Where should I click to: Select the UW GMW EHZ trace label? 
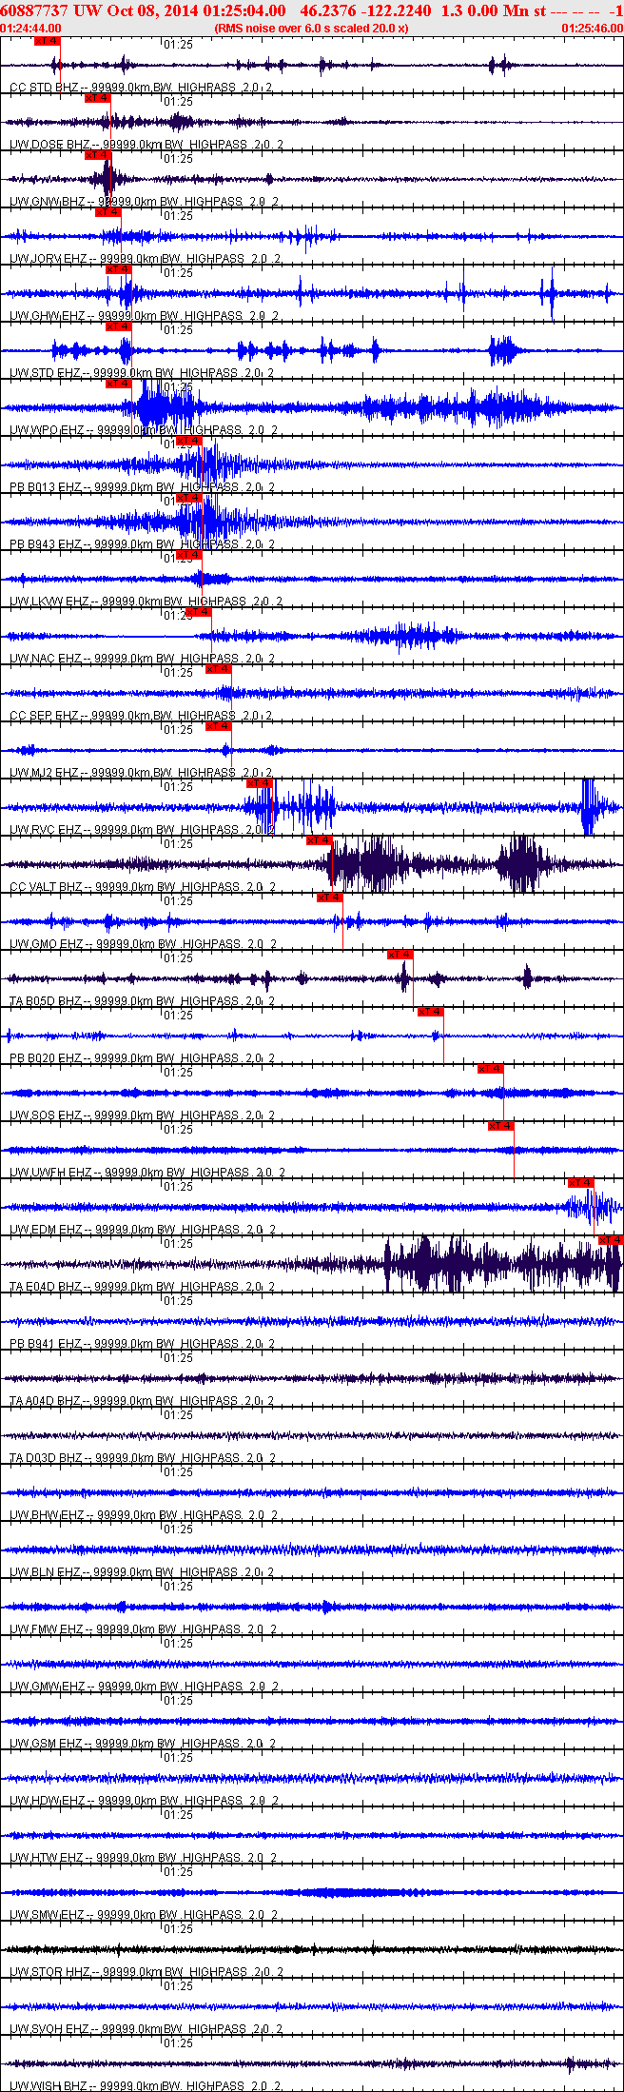[x=144, y=1687]
